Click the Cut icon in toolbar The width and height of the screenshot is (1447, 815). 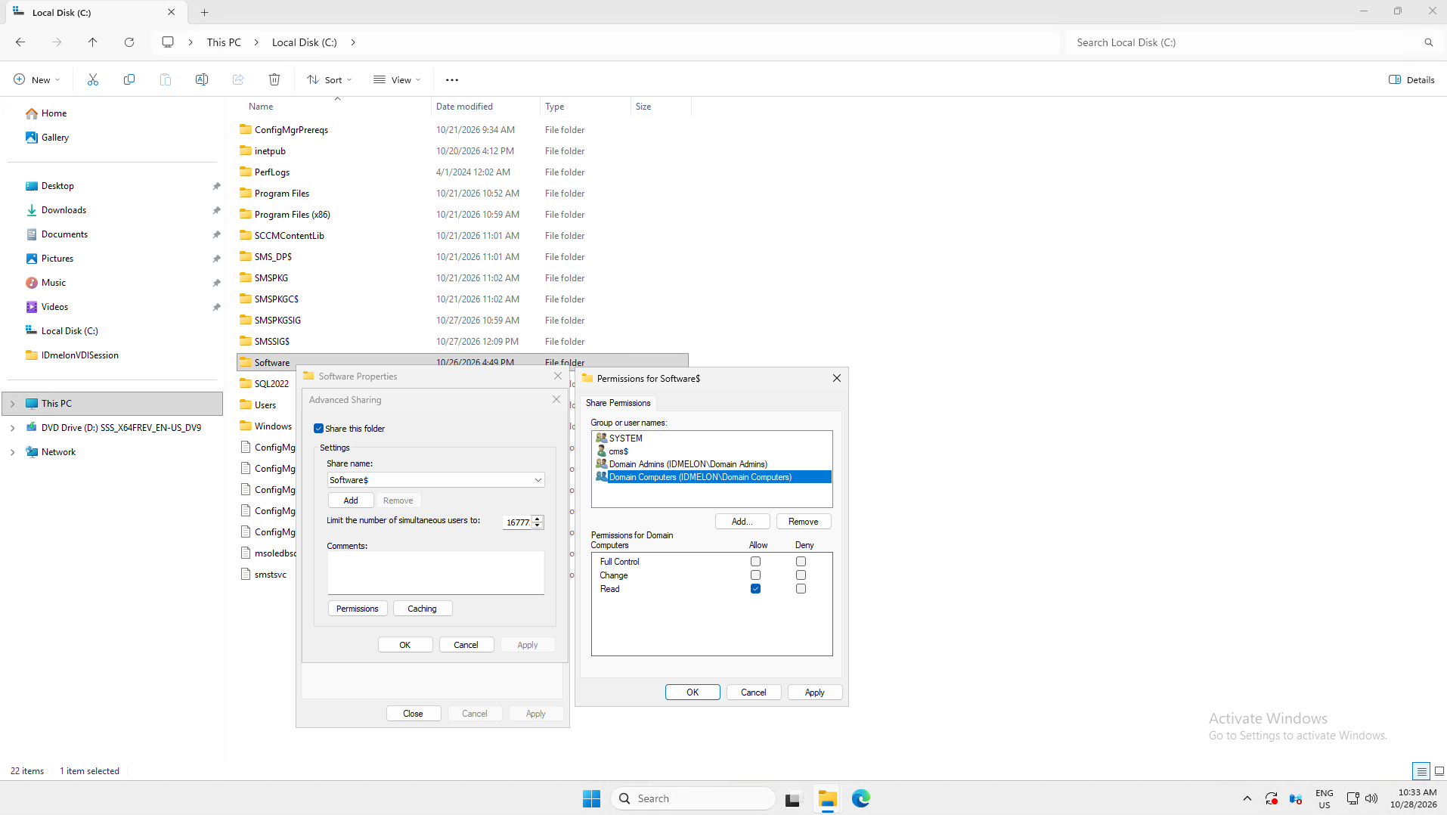pos(93,79)
